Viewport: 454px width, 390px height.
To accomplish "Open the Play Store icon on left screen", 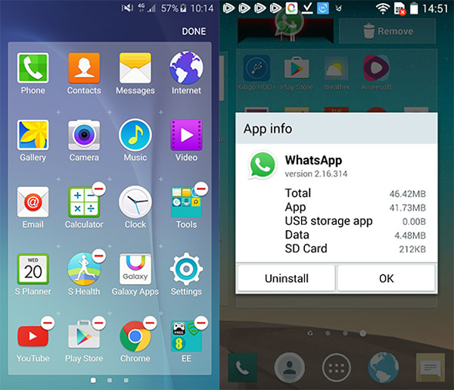I will (84, 335).
